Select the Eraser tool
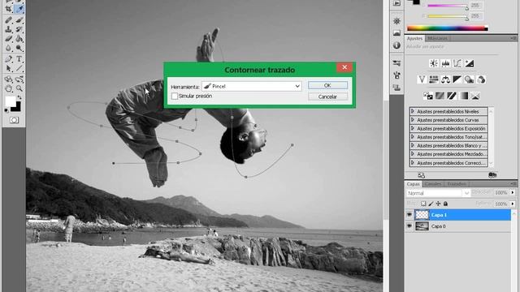The width and height of the screenshot is (520, 292). coord(9,39)
